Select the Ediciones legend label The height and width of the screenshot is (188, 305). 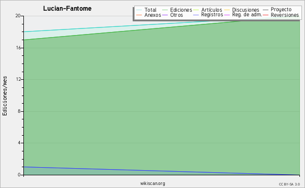181,10
